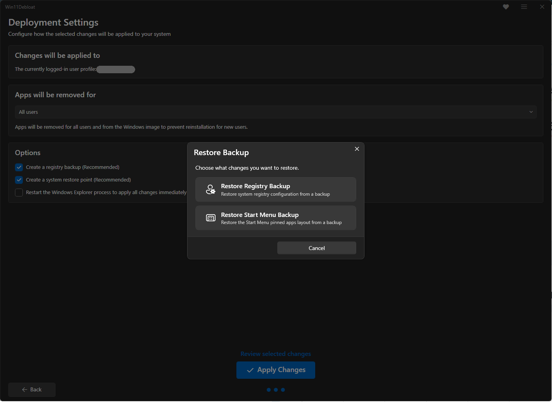Open the hamburger menu in the title bar
The width and height of the screenshot is (552, 402).
pyautogui.click(x=524, y=7)
